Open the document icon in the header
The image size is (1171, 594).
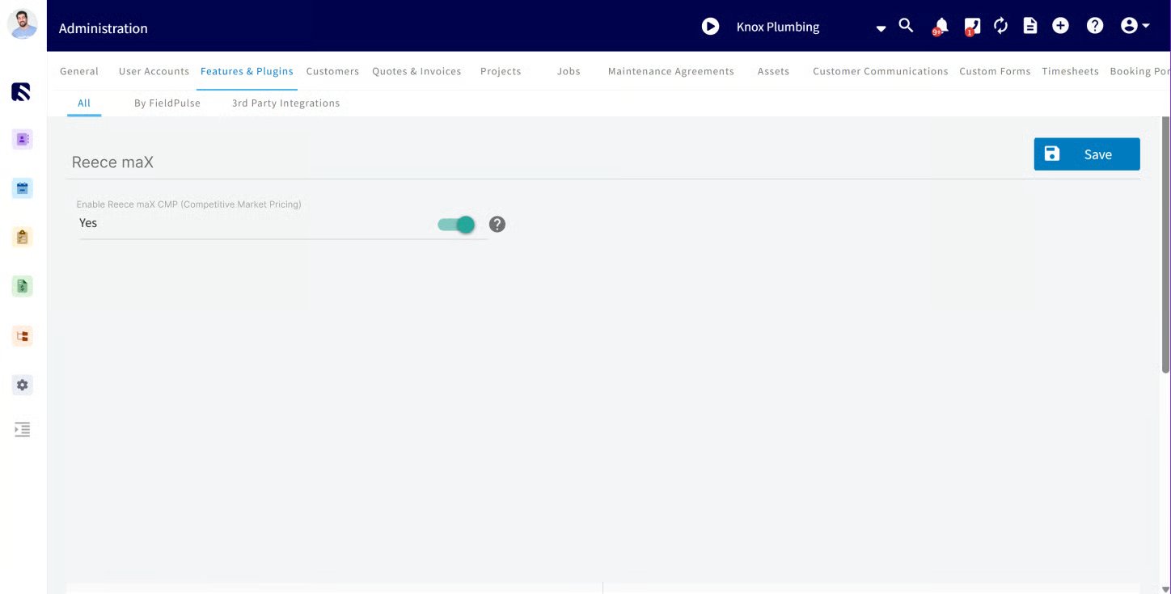tap(1030, 27)
